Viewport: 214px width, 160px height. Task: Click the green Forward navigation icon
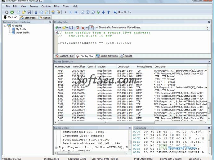pyautogui.click(x=12, y=12)
